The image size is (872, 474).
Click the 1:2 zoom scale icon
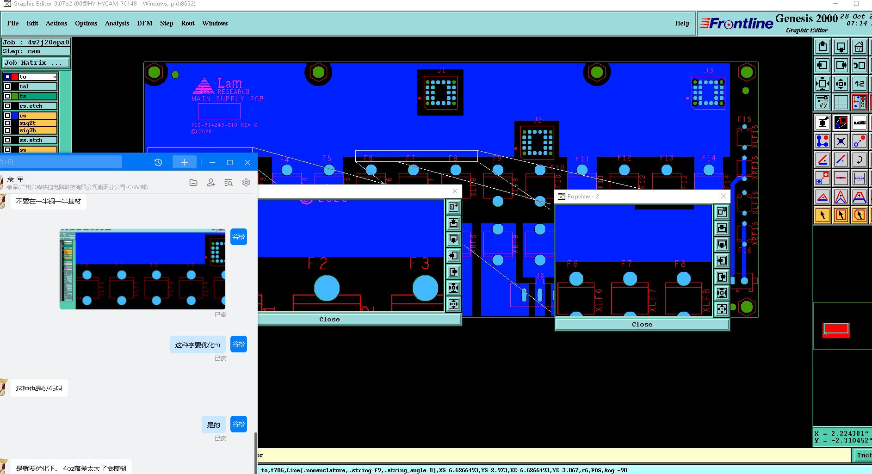pos(859,84)
